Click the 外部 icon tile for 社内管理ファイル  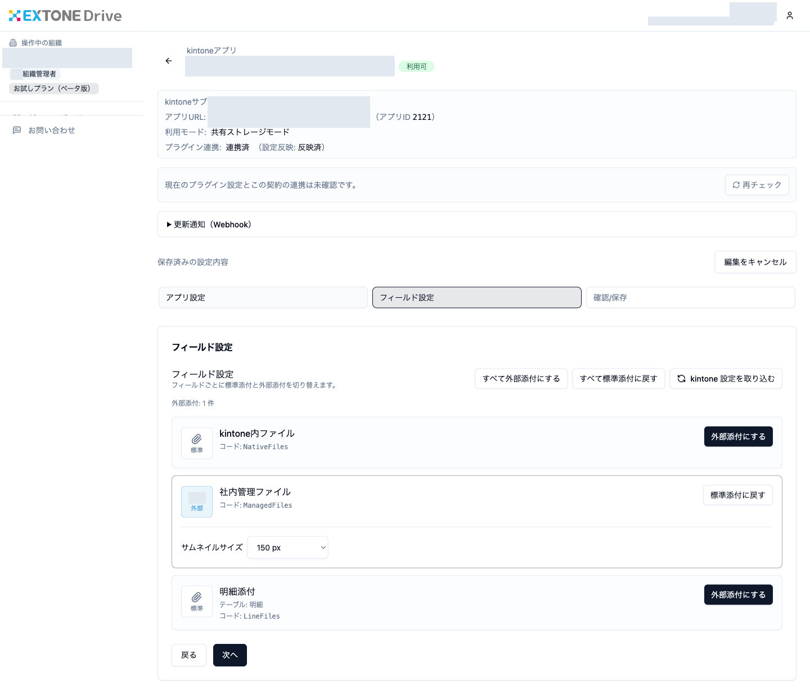click(x=197, y=502)
